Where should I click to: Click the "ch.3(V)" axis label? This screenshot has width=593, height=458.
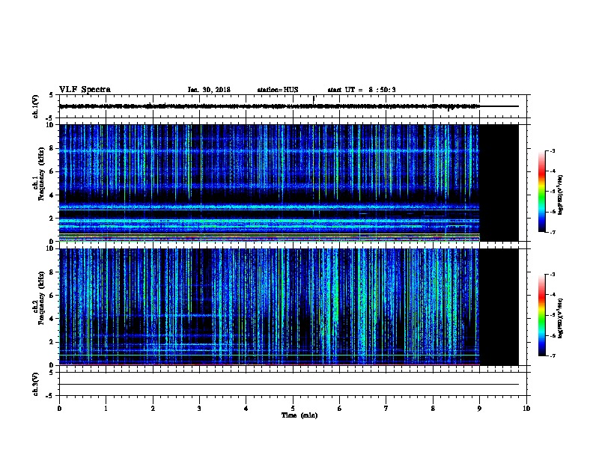[35, 384]
